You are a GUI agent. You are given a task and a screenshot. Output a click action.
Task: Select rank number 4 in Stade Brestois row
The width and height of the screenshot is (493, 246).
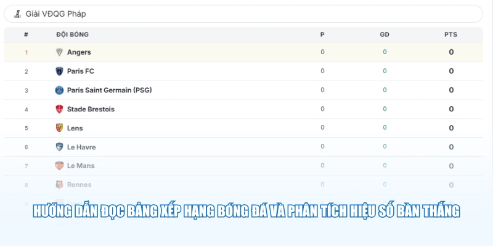click(x=26, y=109)
